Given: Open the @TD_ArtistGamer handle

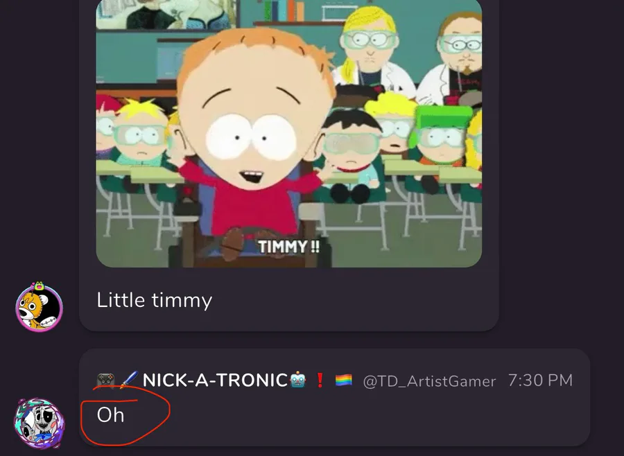Looking at the screenshot, I should tap(429, 381).
